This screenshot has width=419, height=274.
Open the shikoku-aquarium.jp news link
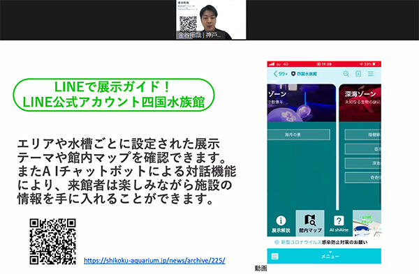pyautogui.click(x=154, y=260)
